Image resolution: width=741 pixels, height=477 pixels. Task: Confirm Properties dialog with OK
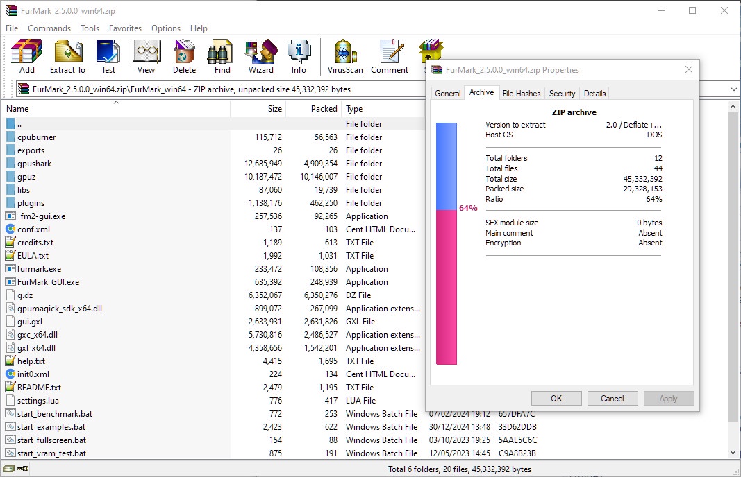[x=556, y=399]
